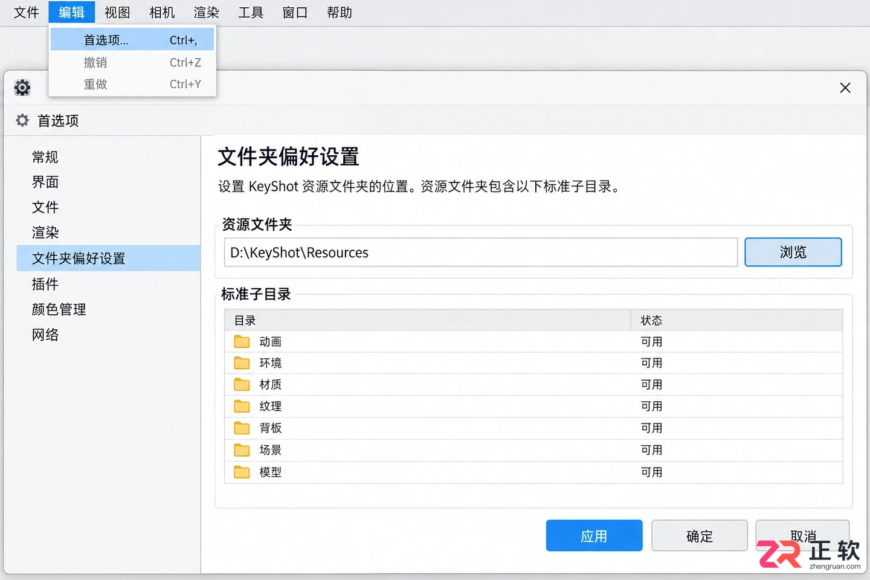
Task: Click the gear icon in dialog title bar
Action: 22,88
